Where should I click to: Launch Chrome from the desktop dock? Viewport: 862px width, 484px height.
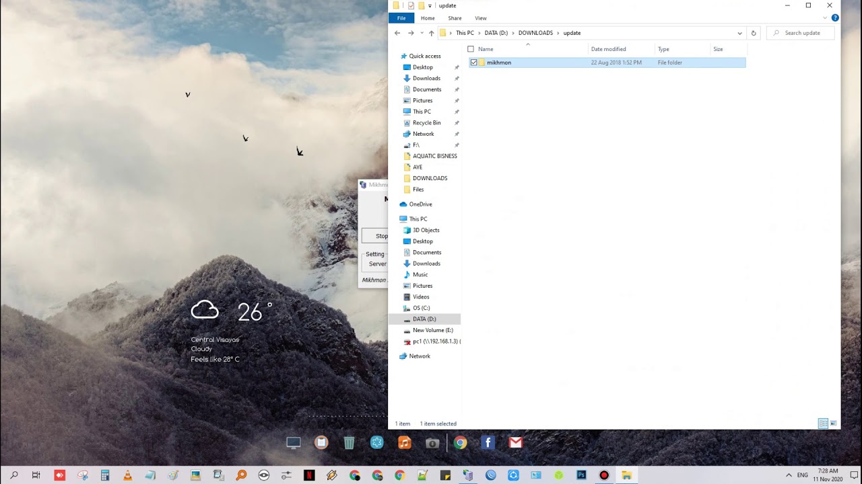point(460,442)
